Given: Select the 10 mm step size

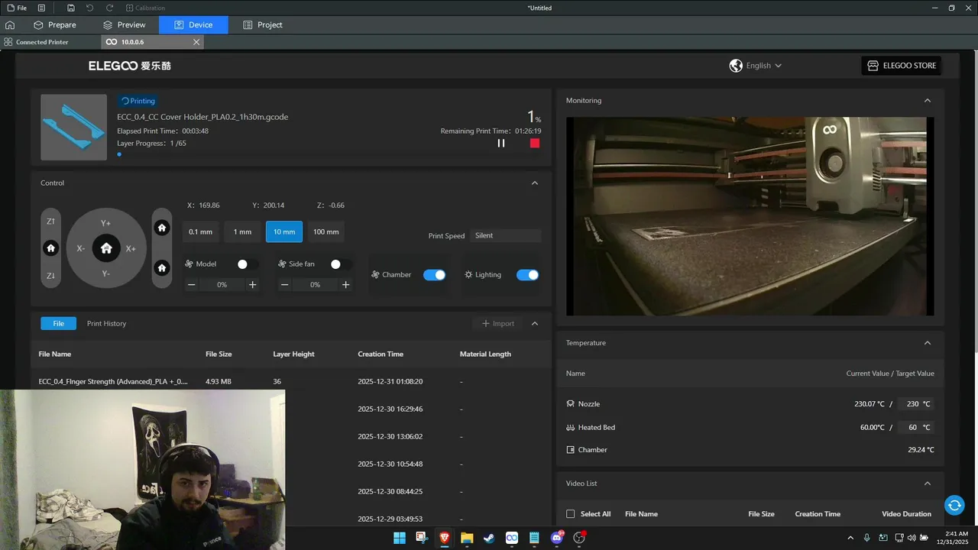Looking at the screenshot, I should click(x=284, y=231).
